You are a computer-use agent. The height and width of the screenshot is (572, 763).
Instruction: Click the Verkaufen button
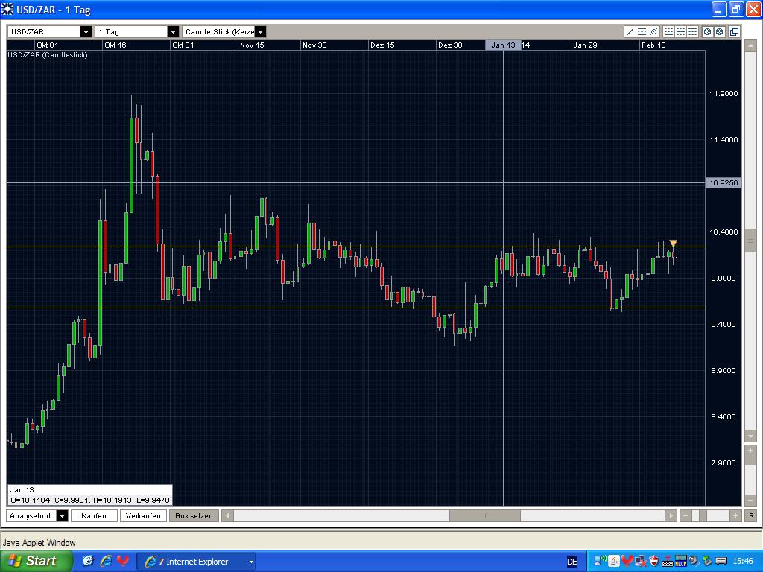coord(143,515)
